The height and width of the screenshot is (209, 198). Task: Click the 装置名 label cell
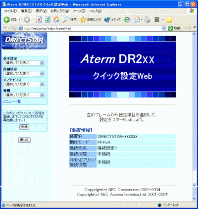point(83,137)
